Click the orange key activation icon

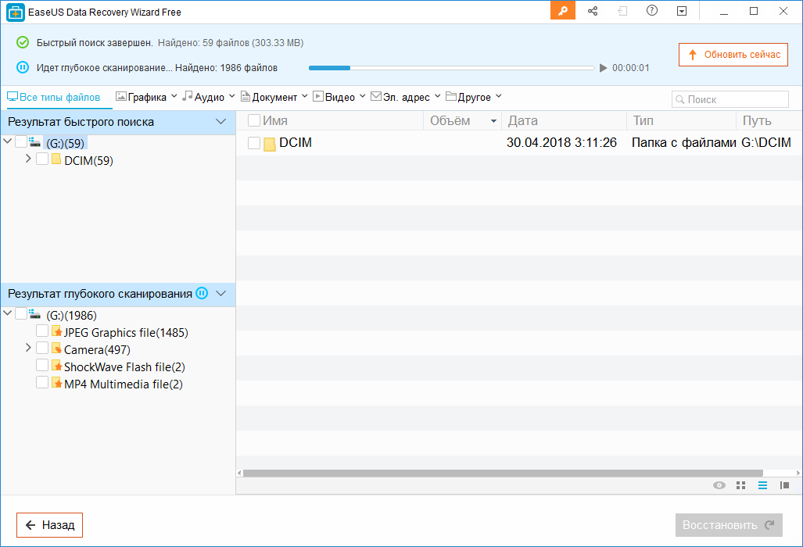[562, 11]
